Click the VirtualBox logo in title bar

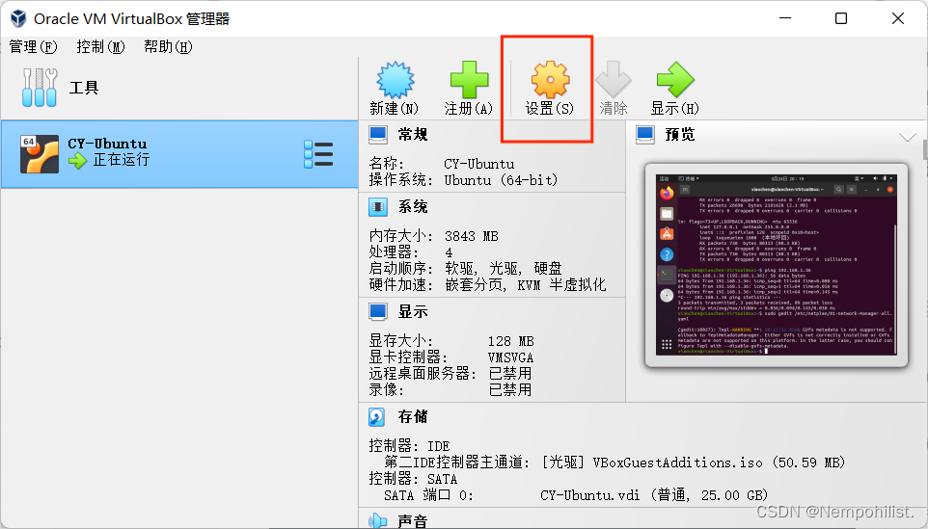tap(18, 18)
